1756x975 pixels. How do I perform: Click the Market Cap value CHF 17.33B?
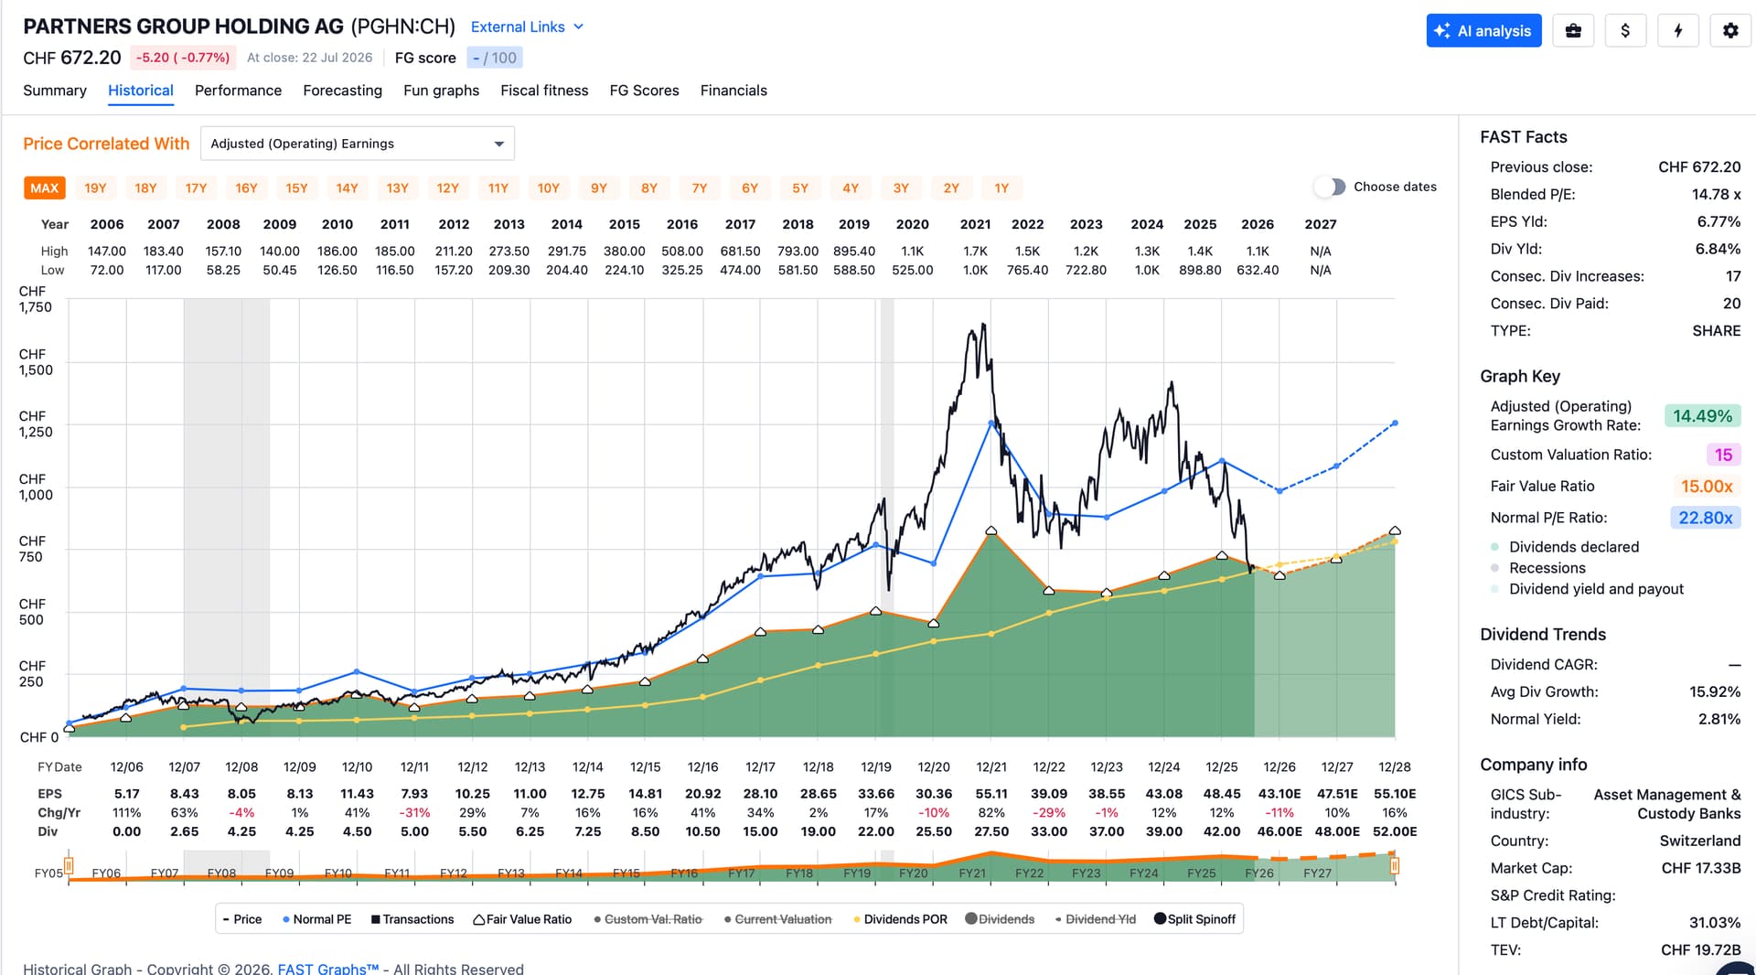1700,868
